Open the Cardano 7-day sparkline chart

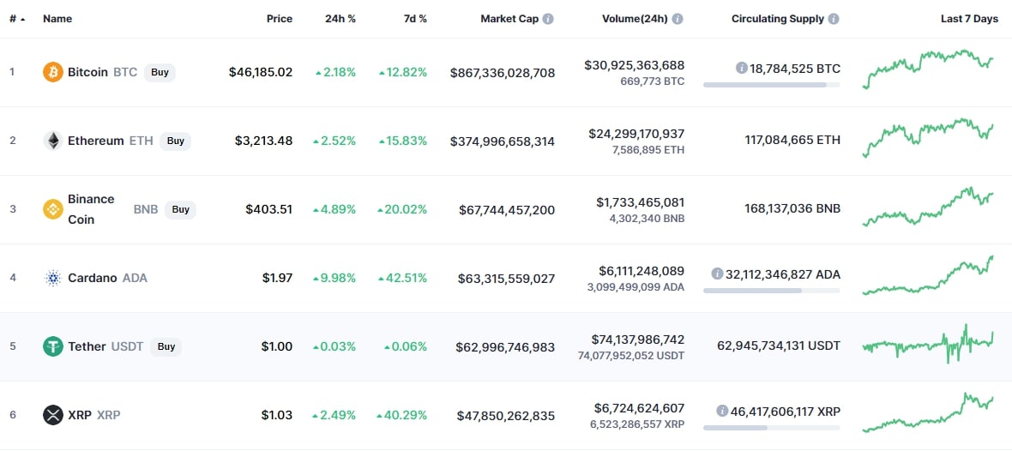pos(928,275)
